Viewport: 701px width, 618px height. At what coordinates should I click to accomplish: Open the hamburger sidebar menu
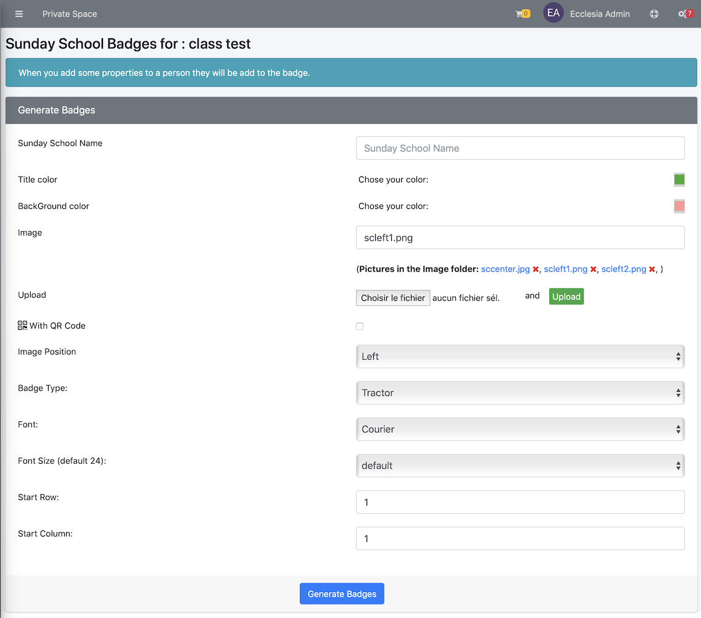[18, 14]
